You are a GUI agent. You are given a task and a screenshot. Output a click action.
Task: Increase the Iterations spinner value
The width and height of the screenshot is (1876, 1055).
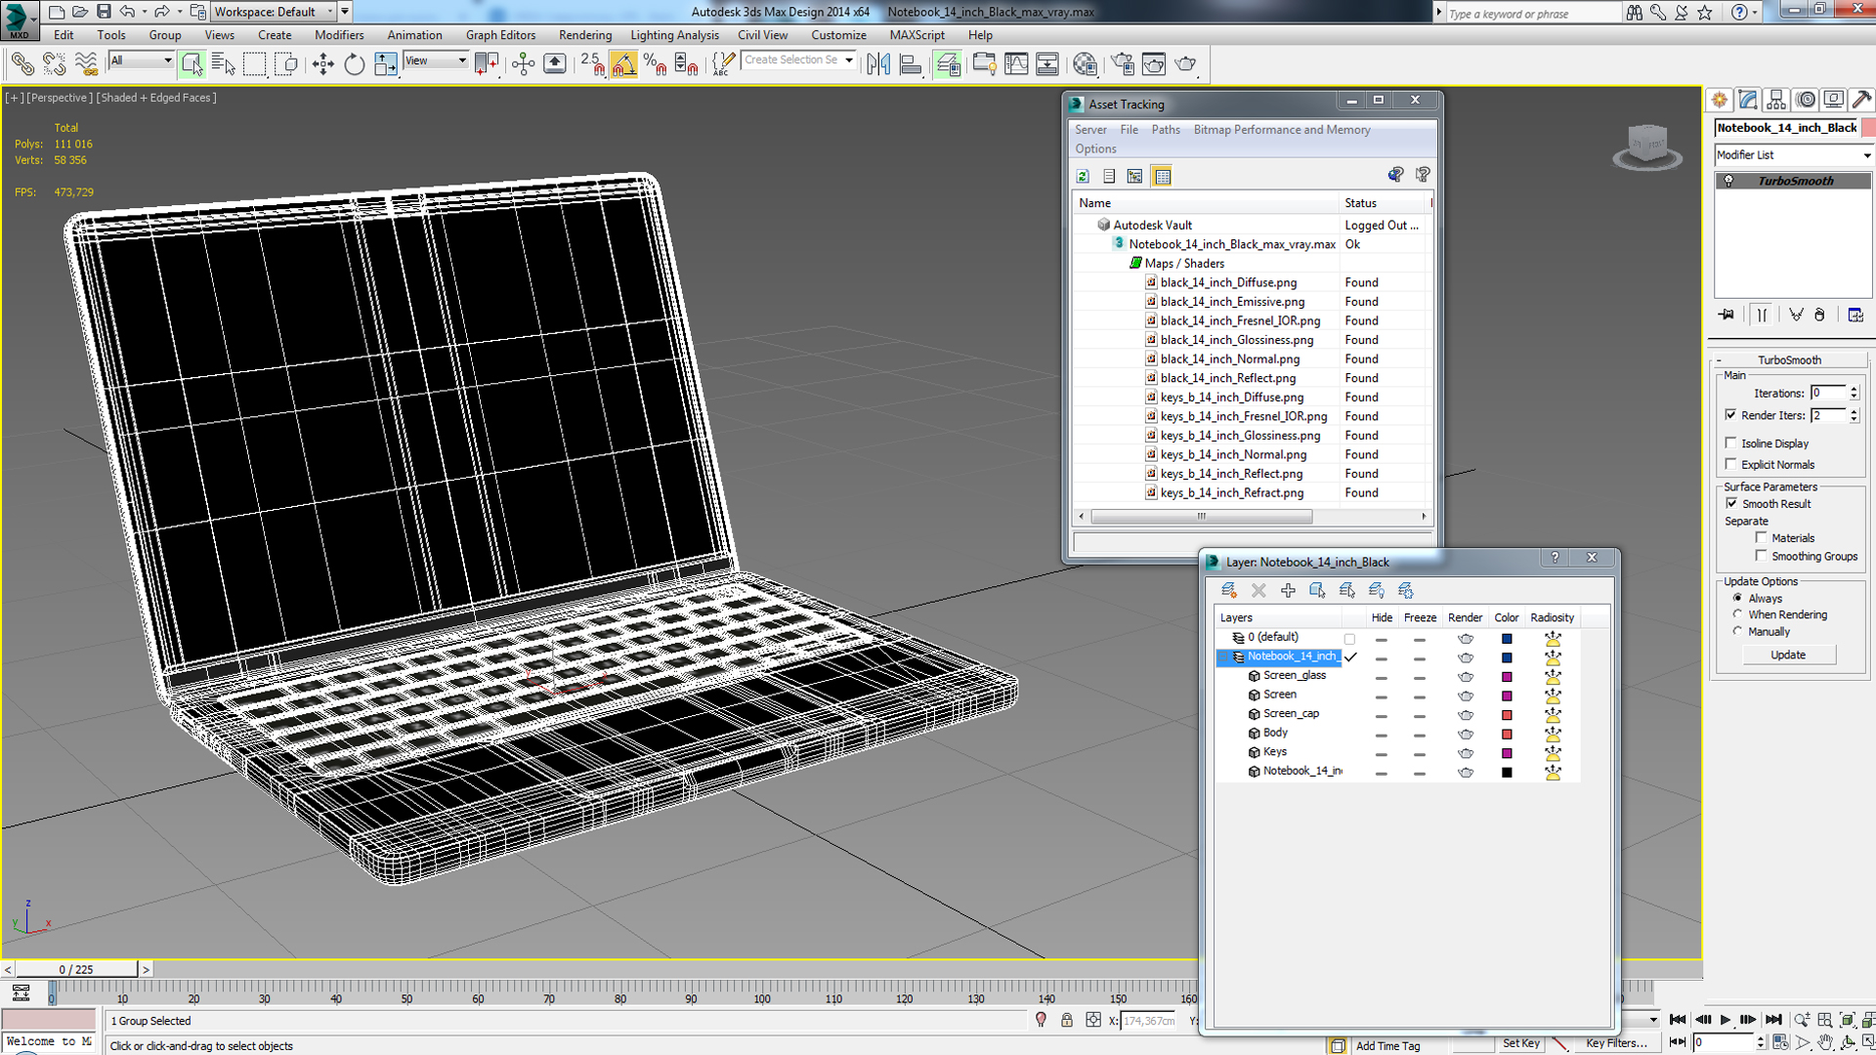pyautogui.click(x=1854, y=389)
